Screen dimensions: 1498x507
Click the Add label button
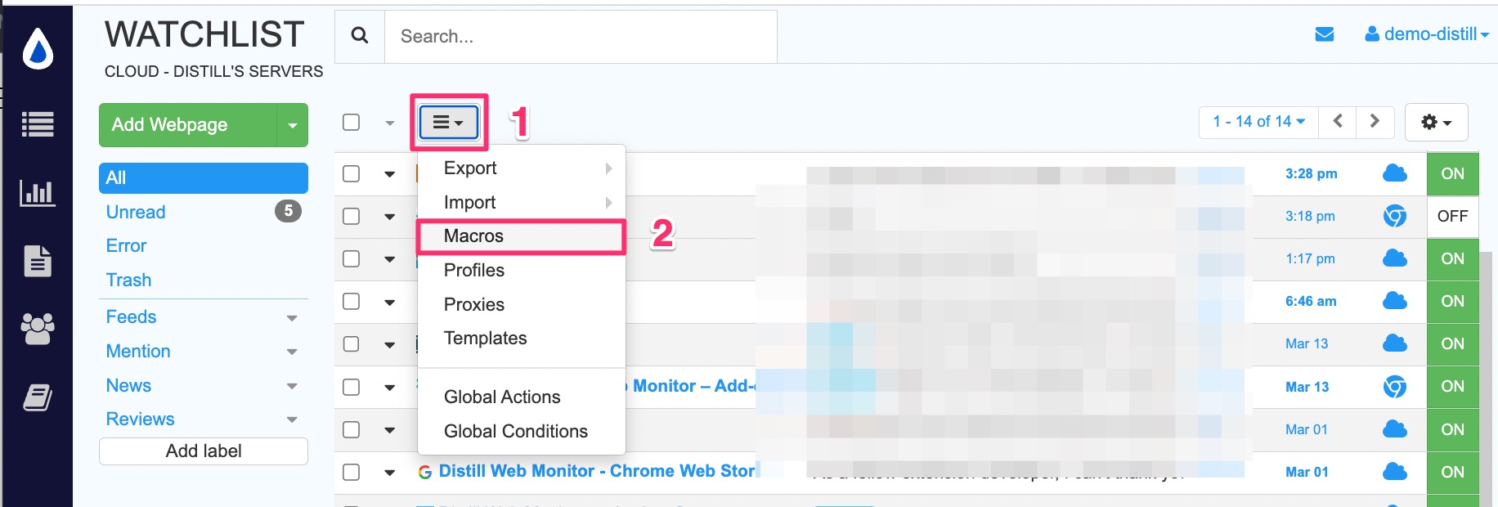[x=204, y=451]
